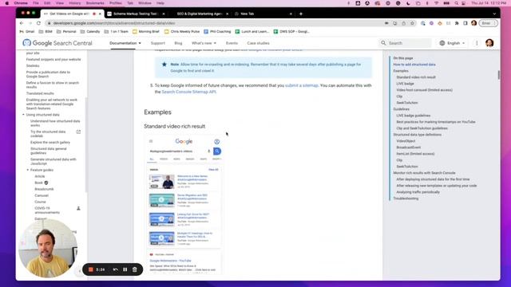Open Breadcrumb feature guide

pos(44,189)
